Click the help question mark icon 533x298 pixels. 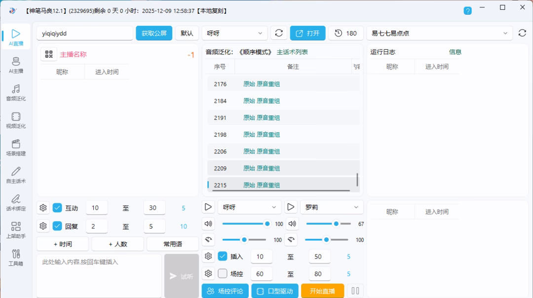(x=467, y=10)
